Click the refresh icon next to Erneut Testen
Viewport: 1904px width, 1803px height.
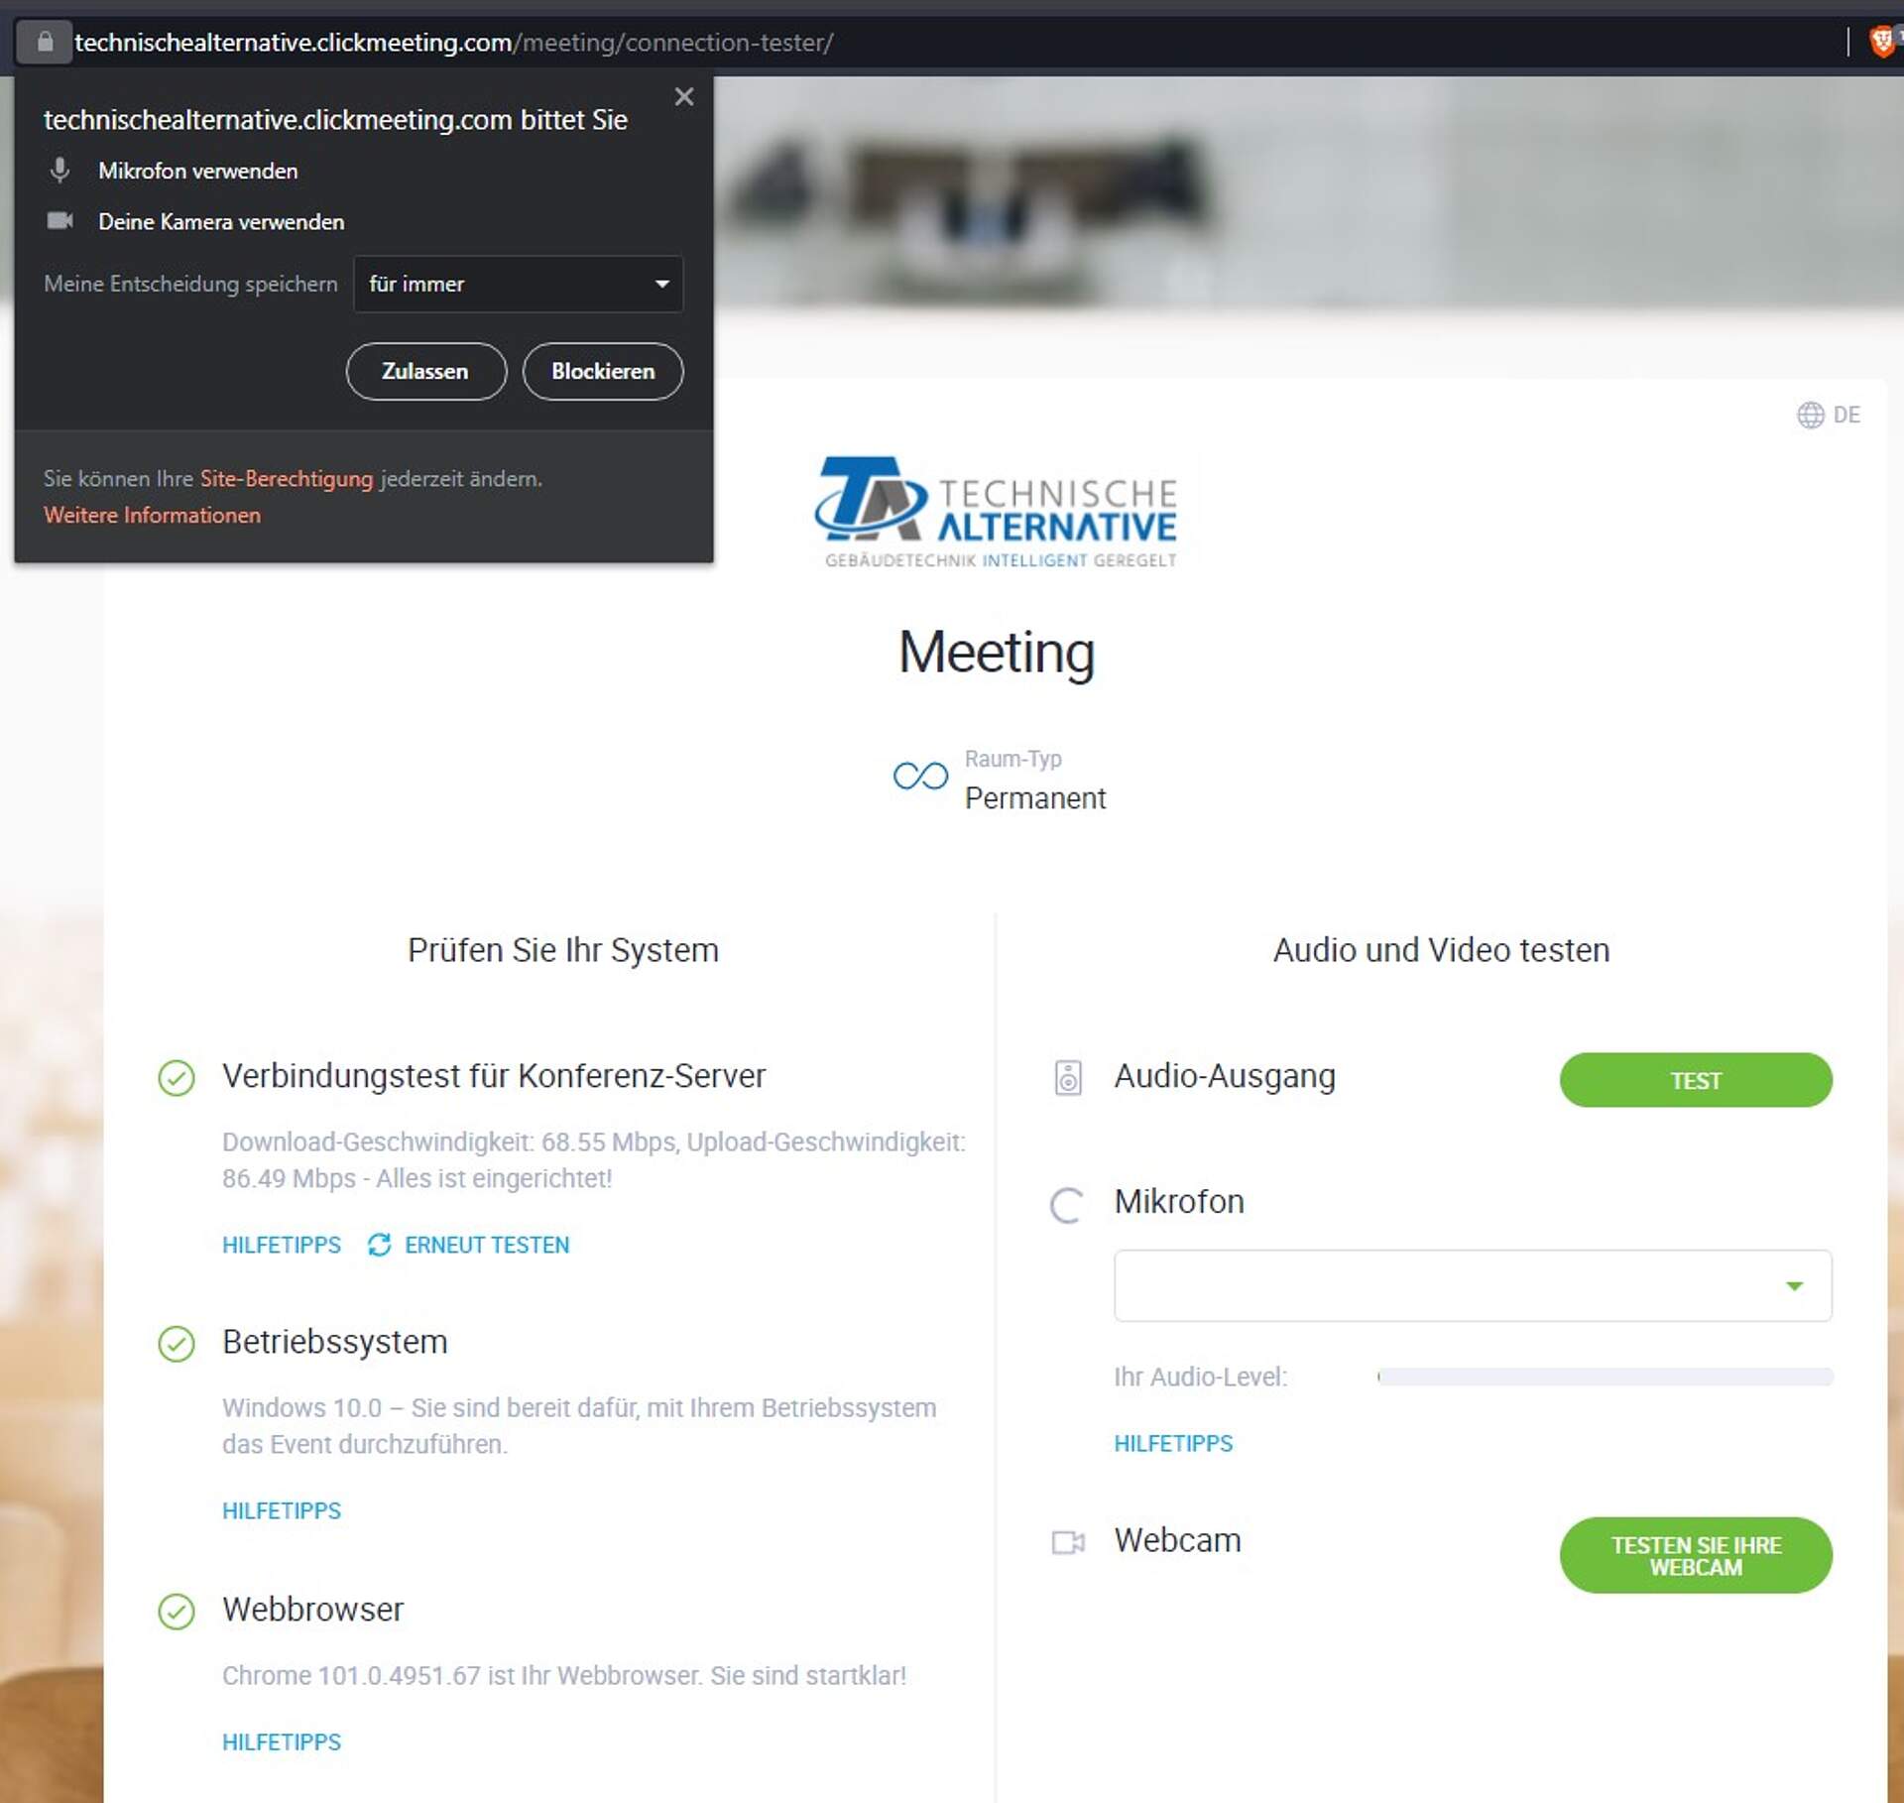(379, 1245)
